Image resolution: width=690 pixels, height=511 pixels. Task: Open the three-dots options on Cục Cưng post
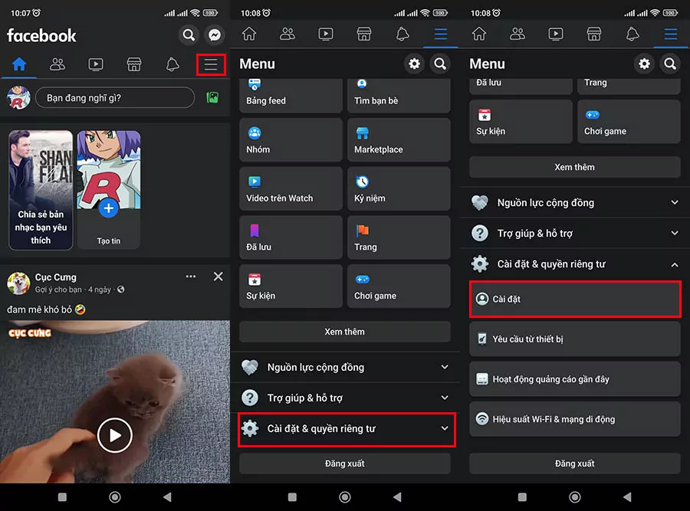(191, 276)
